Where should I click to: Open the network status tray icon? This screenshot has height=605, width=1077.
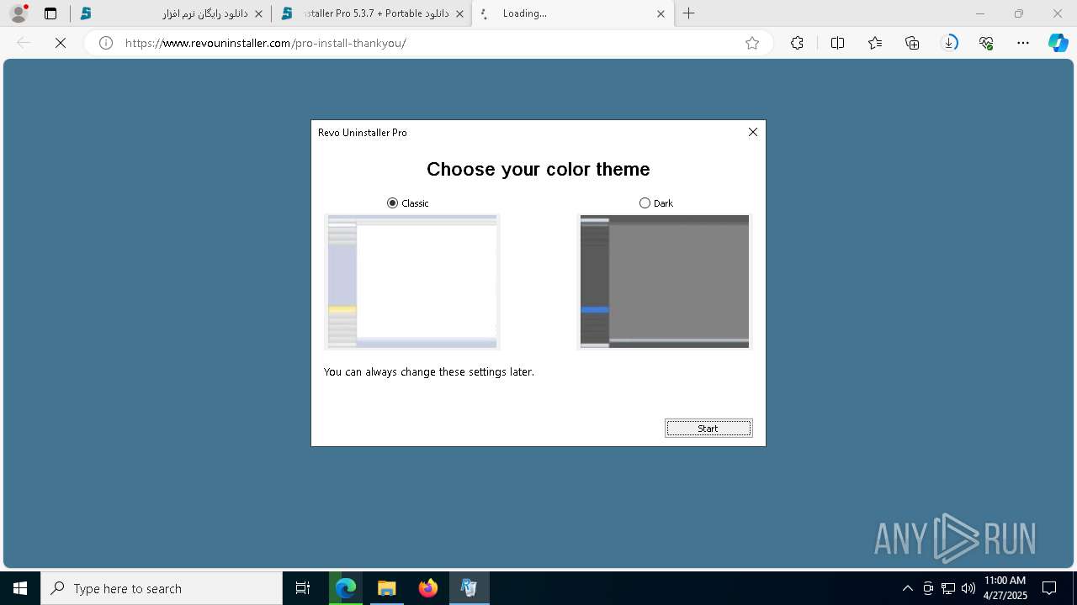point(948,588)
